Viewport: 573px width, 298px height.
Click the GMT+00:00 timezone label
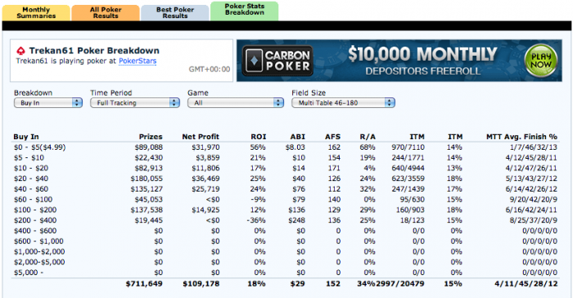point(210,69)
